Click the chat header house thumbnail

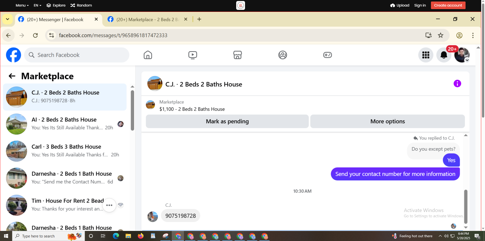tap(155, 84)
